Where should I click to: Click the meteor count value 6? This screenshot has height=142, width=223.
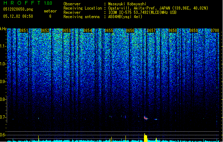tap(50, 16)
